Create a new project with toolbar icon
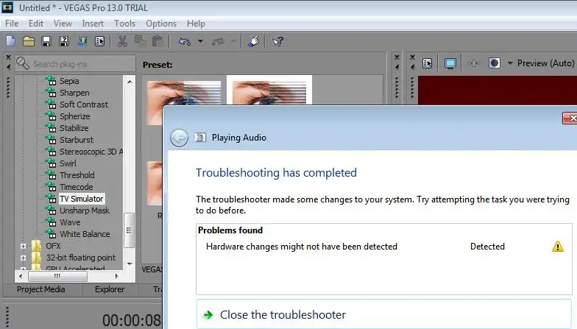The height and width of the screenshot is (329, 577). [10, 41]
